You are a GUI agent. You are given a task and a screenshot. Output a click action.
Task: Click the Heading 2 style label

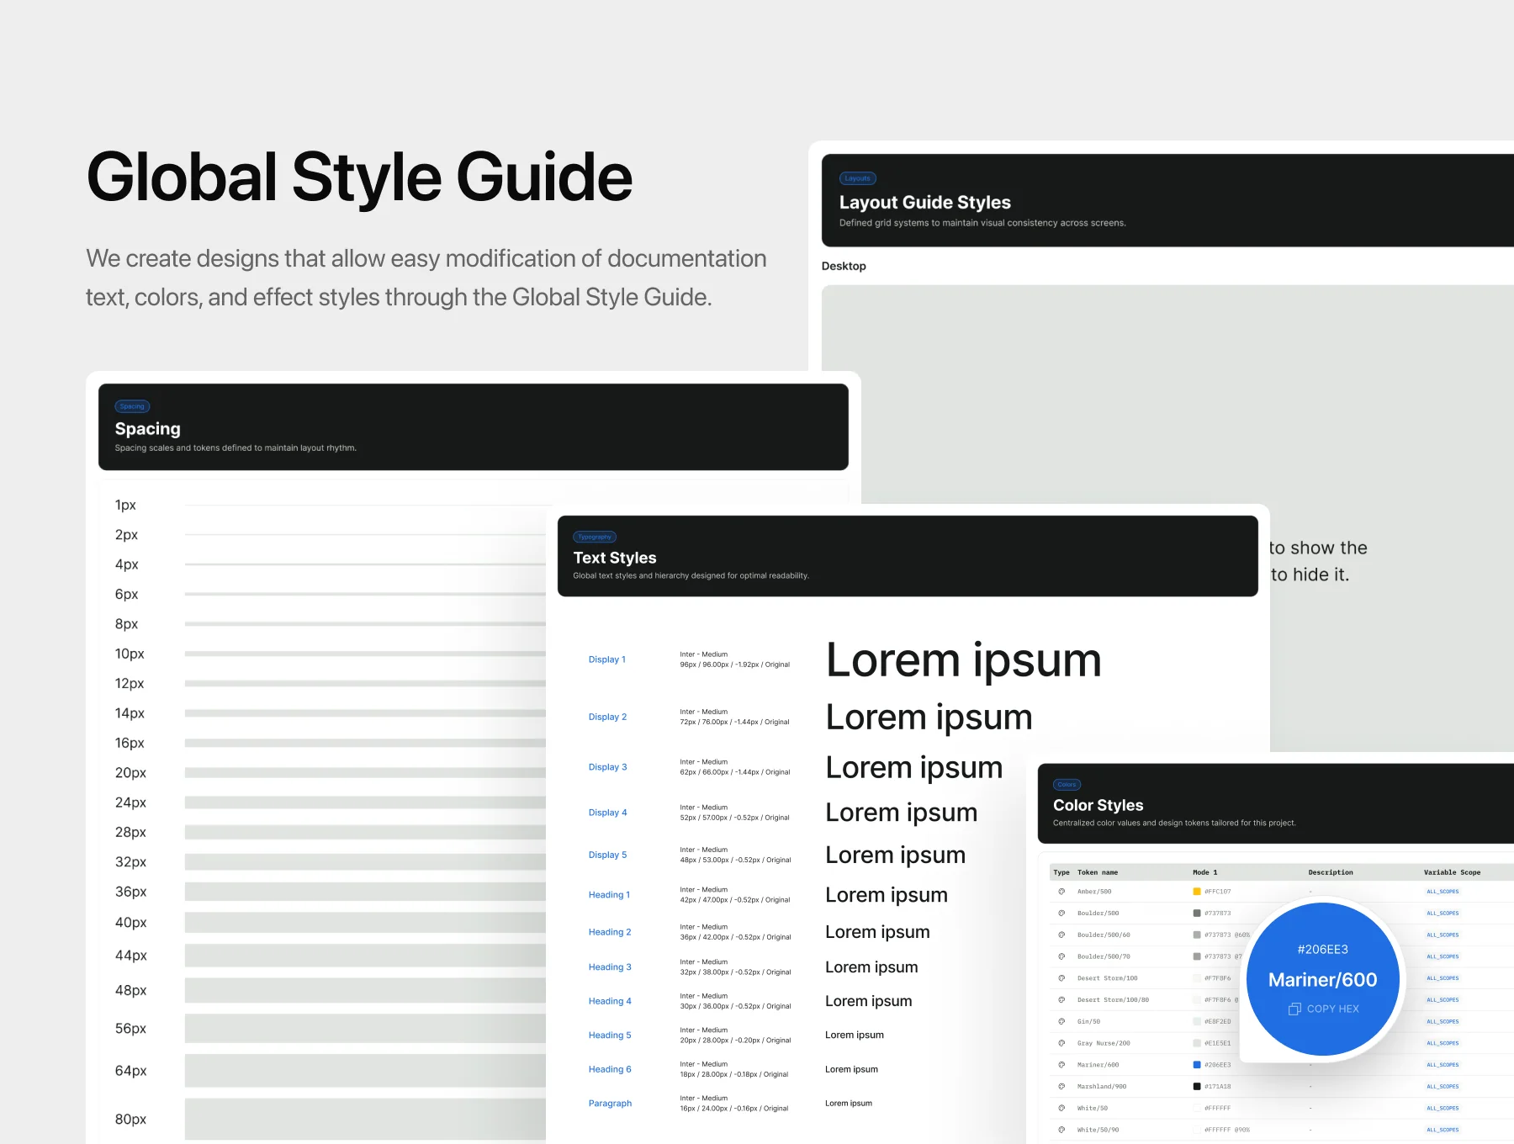pyautogui.click(x=610, y=932)
